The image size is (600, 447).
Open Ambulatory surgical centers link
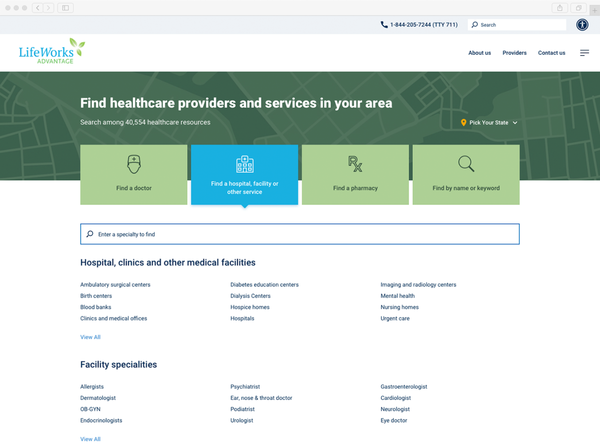pos(115,285)
